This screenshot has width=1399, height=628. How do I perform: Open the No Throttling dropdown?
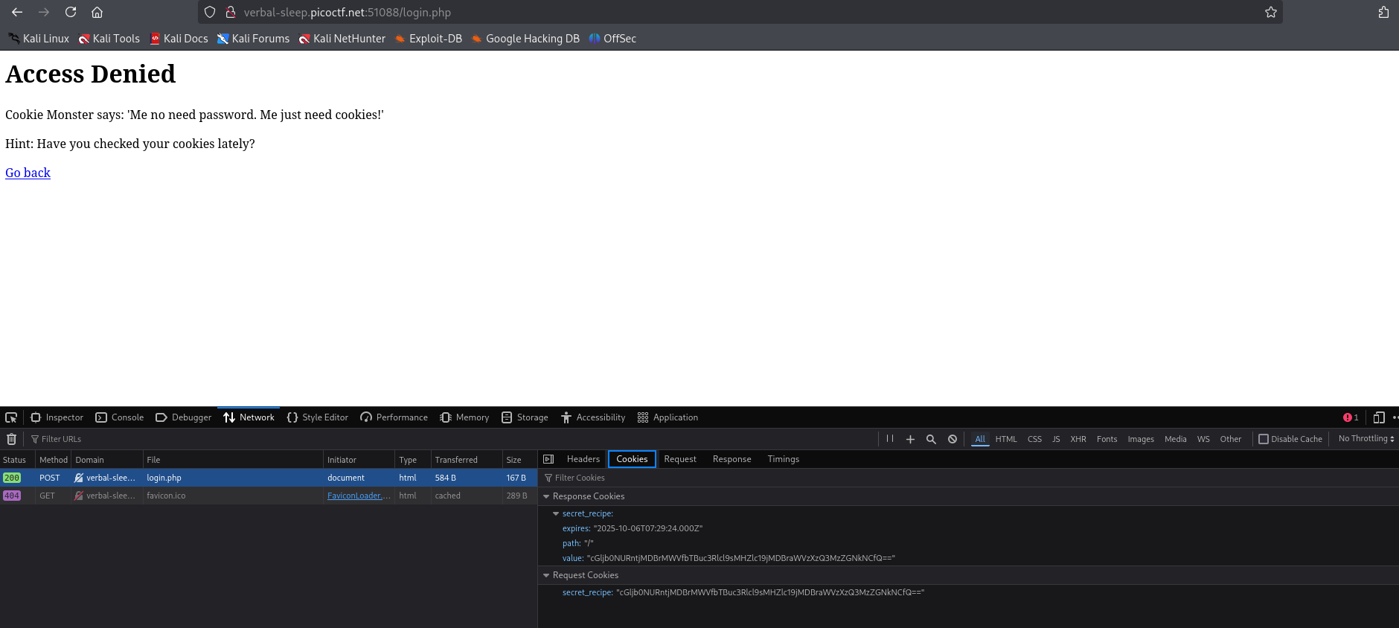(1366, 439)
